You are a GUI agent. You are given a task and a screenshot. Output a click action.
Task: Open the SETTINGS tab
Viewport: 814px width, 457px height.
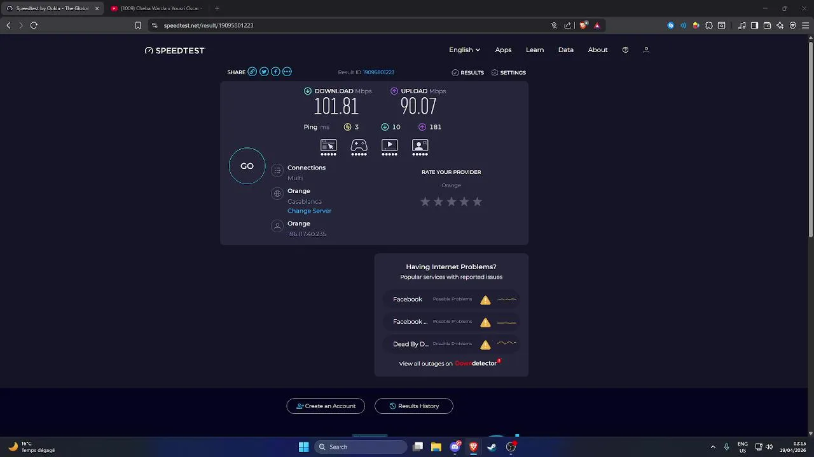pyautogui.click(x=508, y=72)
